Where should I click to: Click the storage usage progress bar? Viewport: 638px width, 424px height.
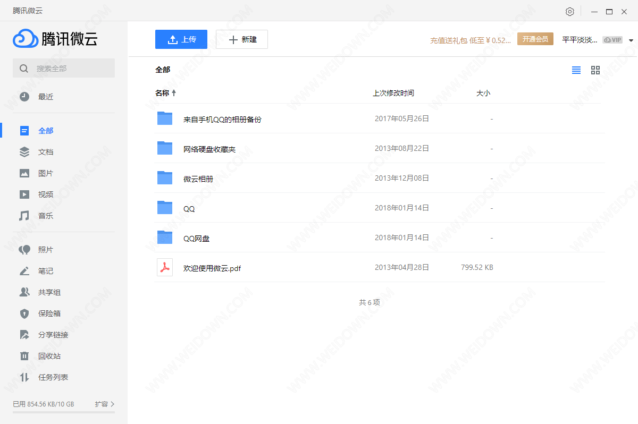(64, 412)
